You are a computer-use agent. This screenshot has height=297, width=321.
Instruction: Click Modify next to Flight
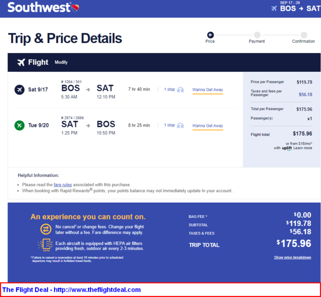pos(61,63)
